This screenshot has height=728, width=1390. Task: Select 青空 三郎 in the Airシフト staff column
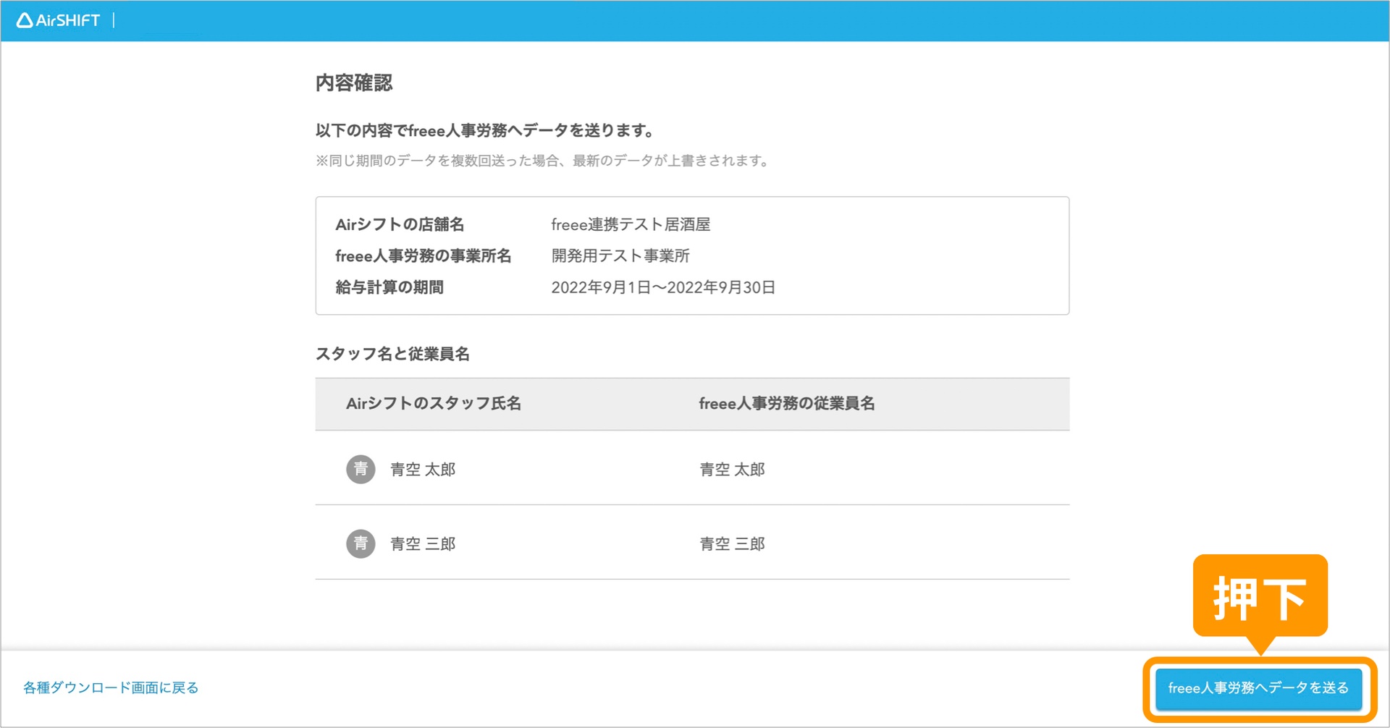pyautogui.click(x=423, y=544)
